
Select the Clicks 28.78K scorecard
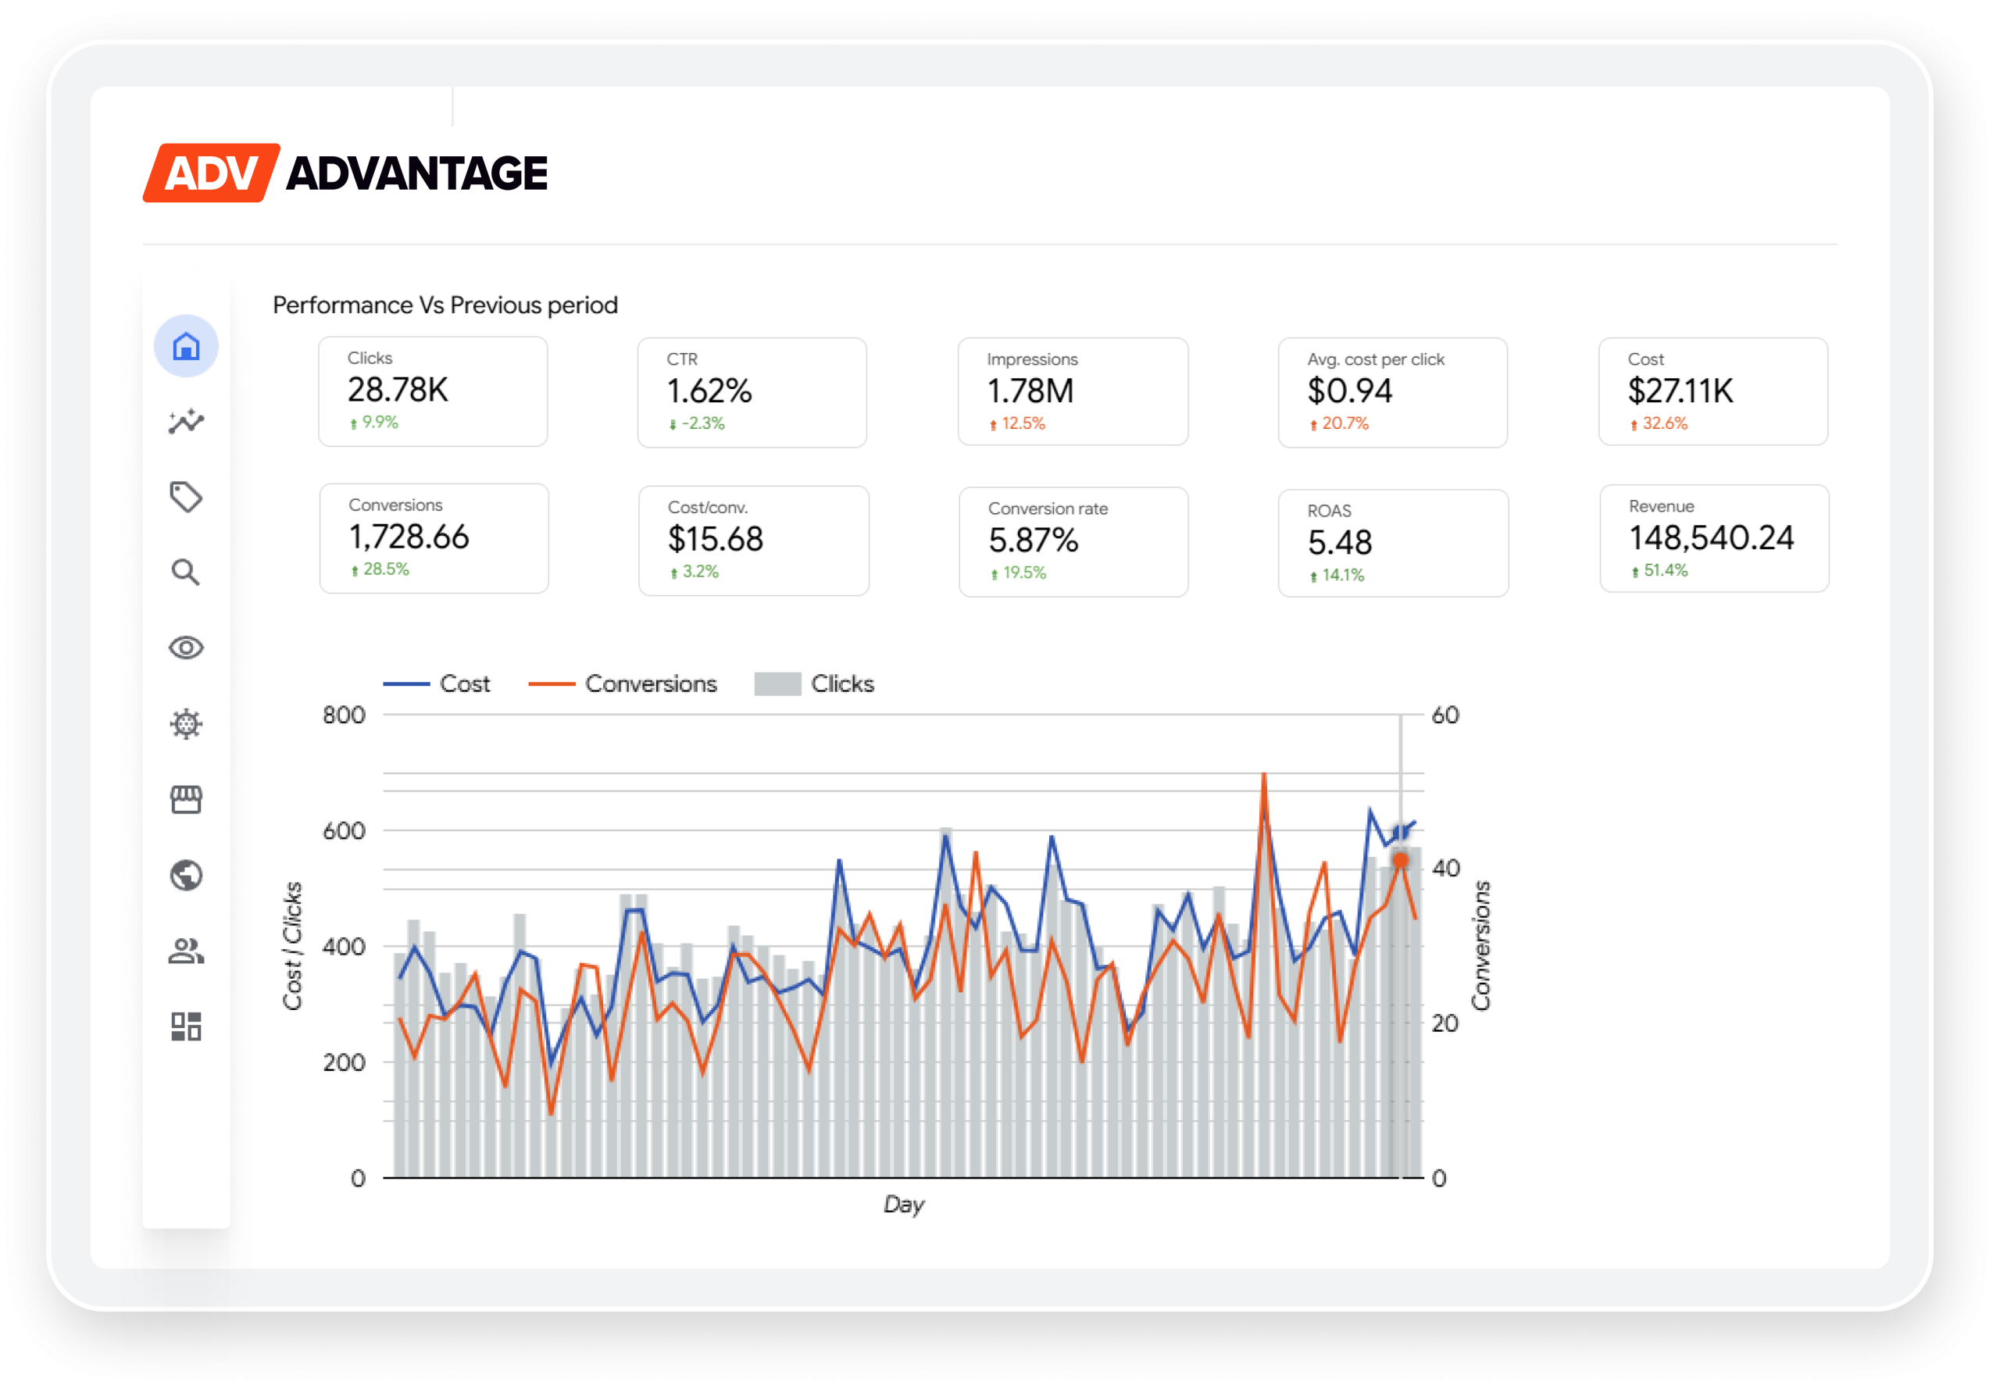click(432, 391)
